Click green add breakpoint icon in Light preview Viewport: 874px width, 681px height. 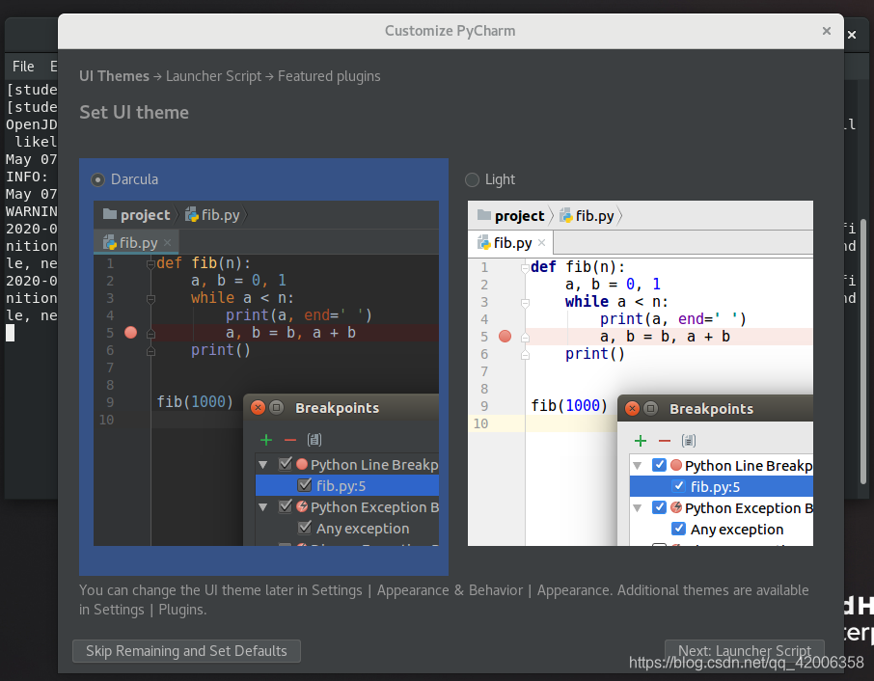[641, 442]
